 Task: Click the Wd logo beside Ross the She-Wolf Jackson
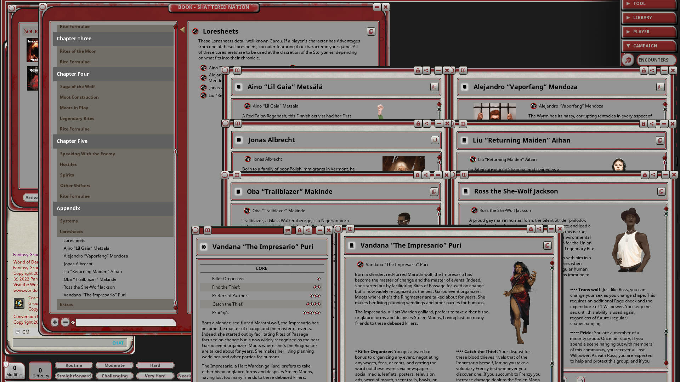point(474,210)
